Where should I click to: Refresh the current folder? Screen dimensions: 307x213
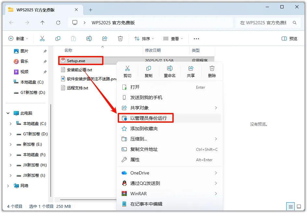[58, 23]
